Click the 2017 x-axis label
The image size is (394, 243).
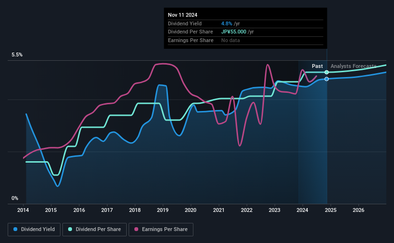pyautogui.click(x=107, y=210)
